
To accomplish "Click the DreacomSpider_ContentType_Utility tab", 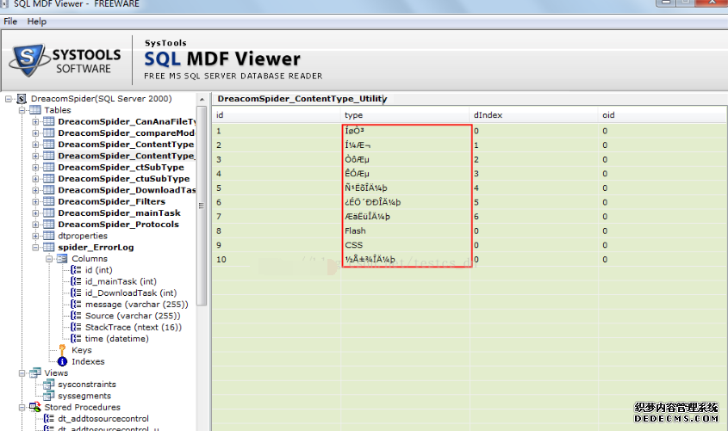I will pyautogui.click(x=302, y=99).
